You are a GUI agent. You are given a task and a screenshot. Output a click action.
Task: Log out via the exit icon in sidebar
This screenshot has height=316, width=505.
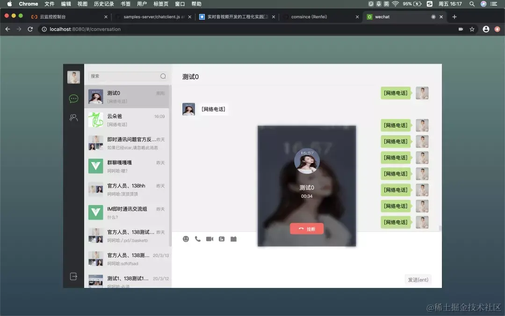coord(73,276)
